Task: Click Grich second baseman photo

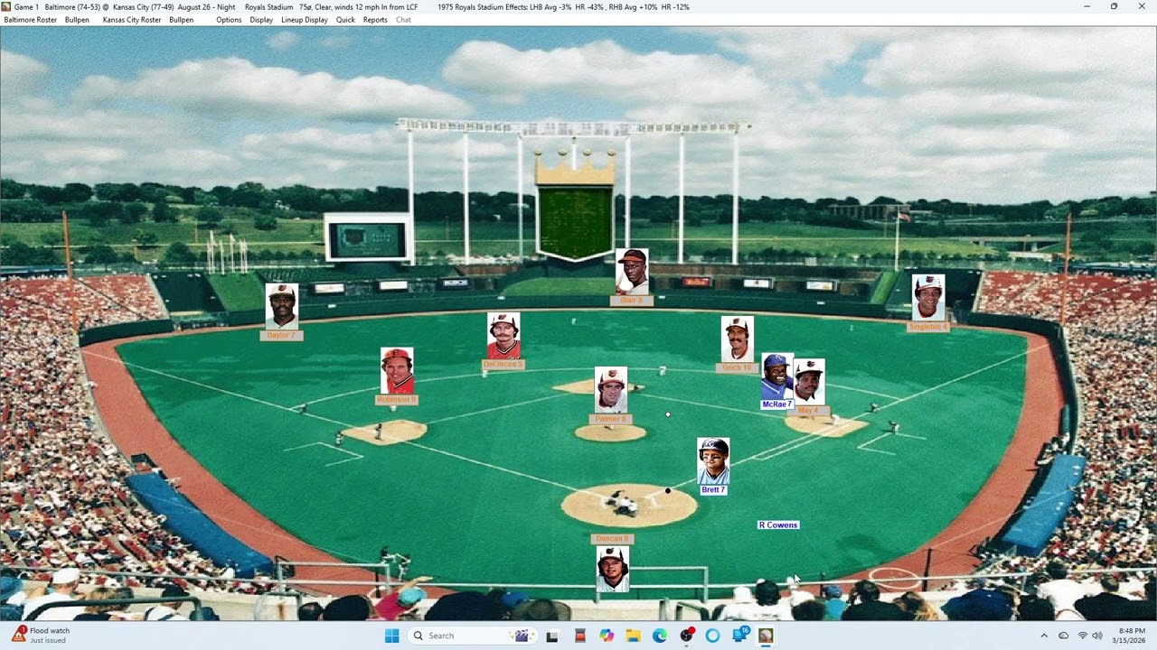Action: (x=738, y=339)
